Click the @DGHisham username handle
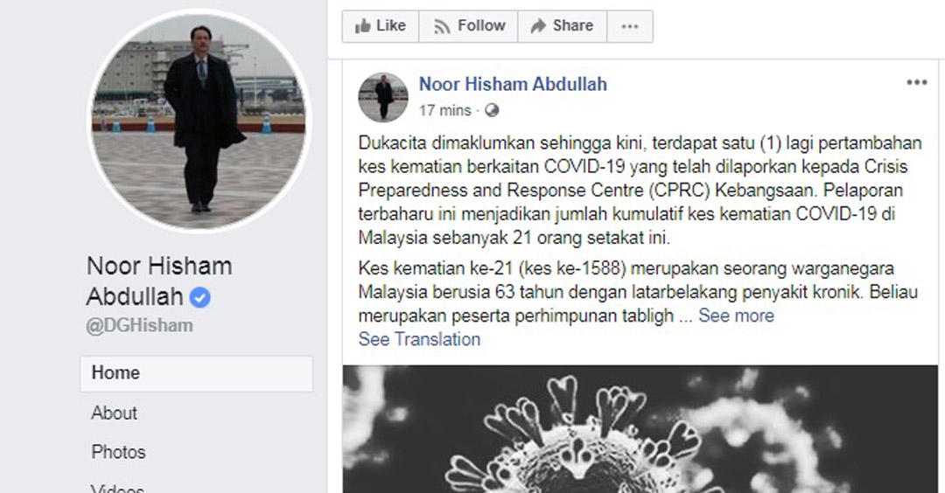 [x=139, y=326]
